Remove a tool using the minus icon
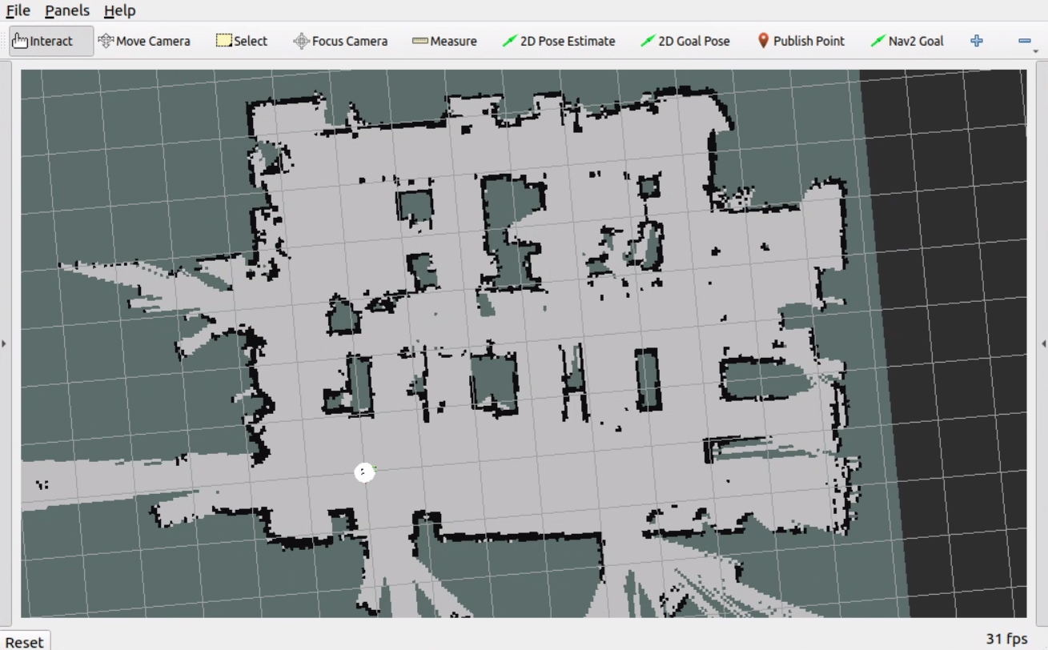Image resolution: width=1048 pixels, height=650 pixels. [x=1026, y=40]
